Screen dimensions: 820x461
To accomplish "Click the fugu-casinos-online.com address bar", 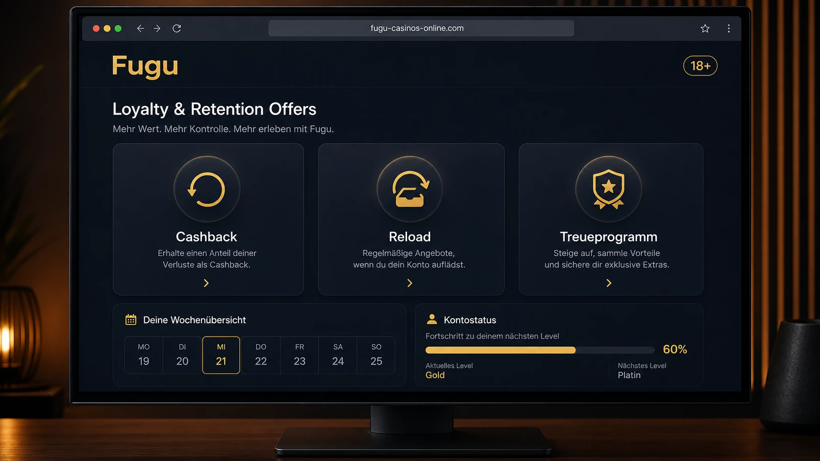I will (x=421, y=28).
